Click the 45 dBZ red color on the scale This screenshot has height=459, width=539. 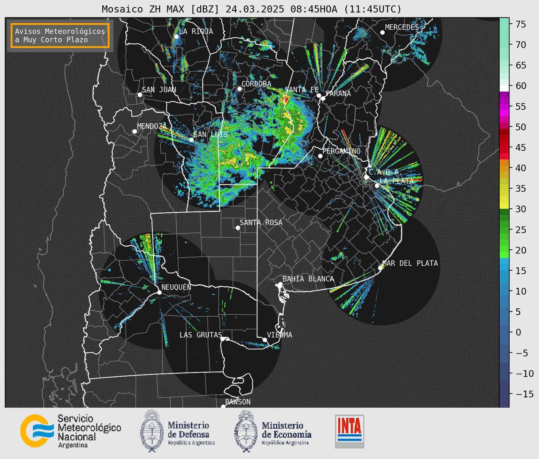click(504, 147)
